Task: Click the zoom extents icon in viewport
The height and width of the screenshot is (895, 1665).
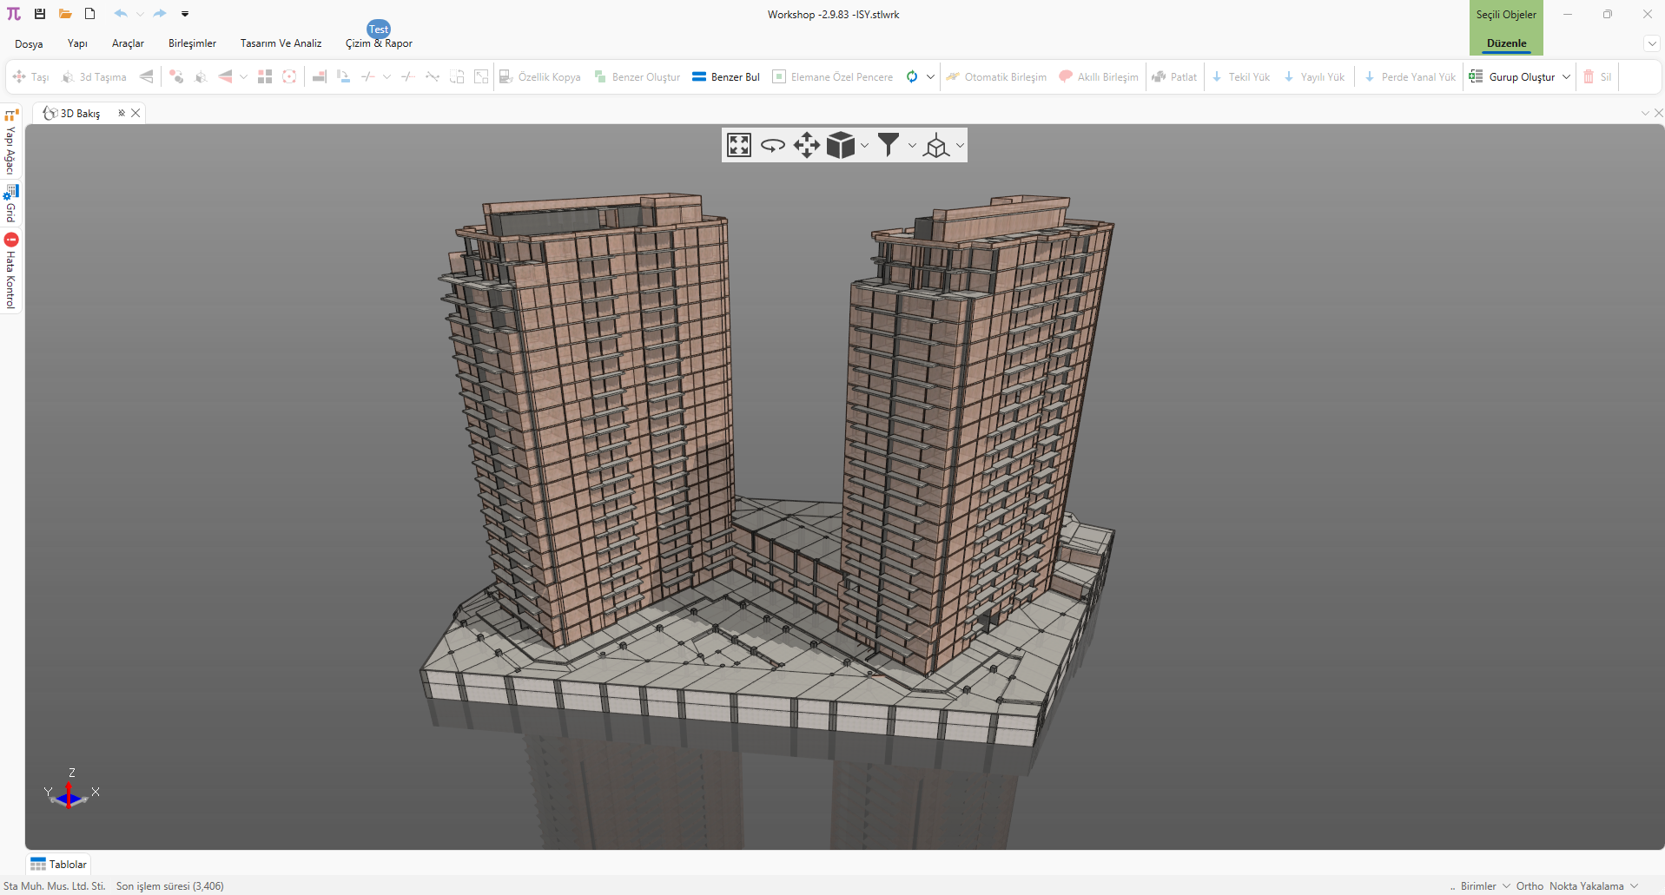Action: pyautogui.click(x=739, y=145)
